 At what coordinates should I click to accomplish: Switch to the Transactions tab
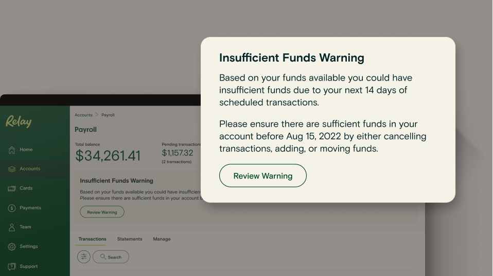pyautogui.click(x=92, y=239)
